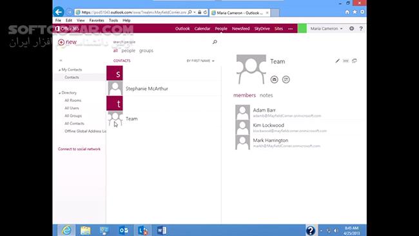Collapse the Directory tree section
The height and width of the screenshot is (236, 419).
(59, 93)
